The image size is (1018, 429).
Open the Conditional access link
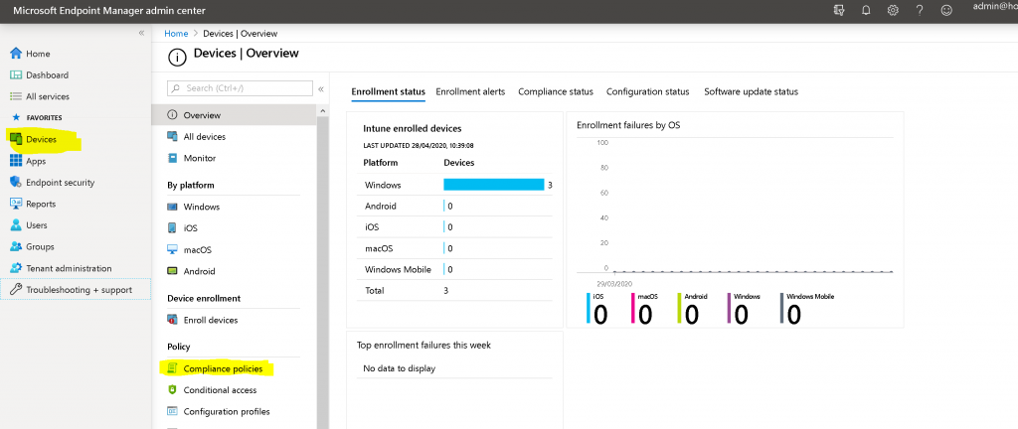click(x=220, y=390)
